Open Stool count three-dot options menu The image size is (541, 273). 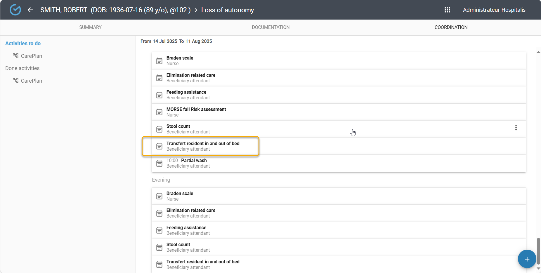516,128
